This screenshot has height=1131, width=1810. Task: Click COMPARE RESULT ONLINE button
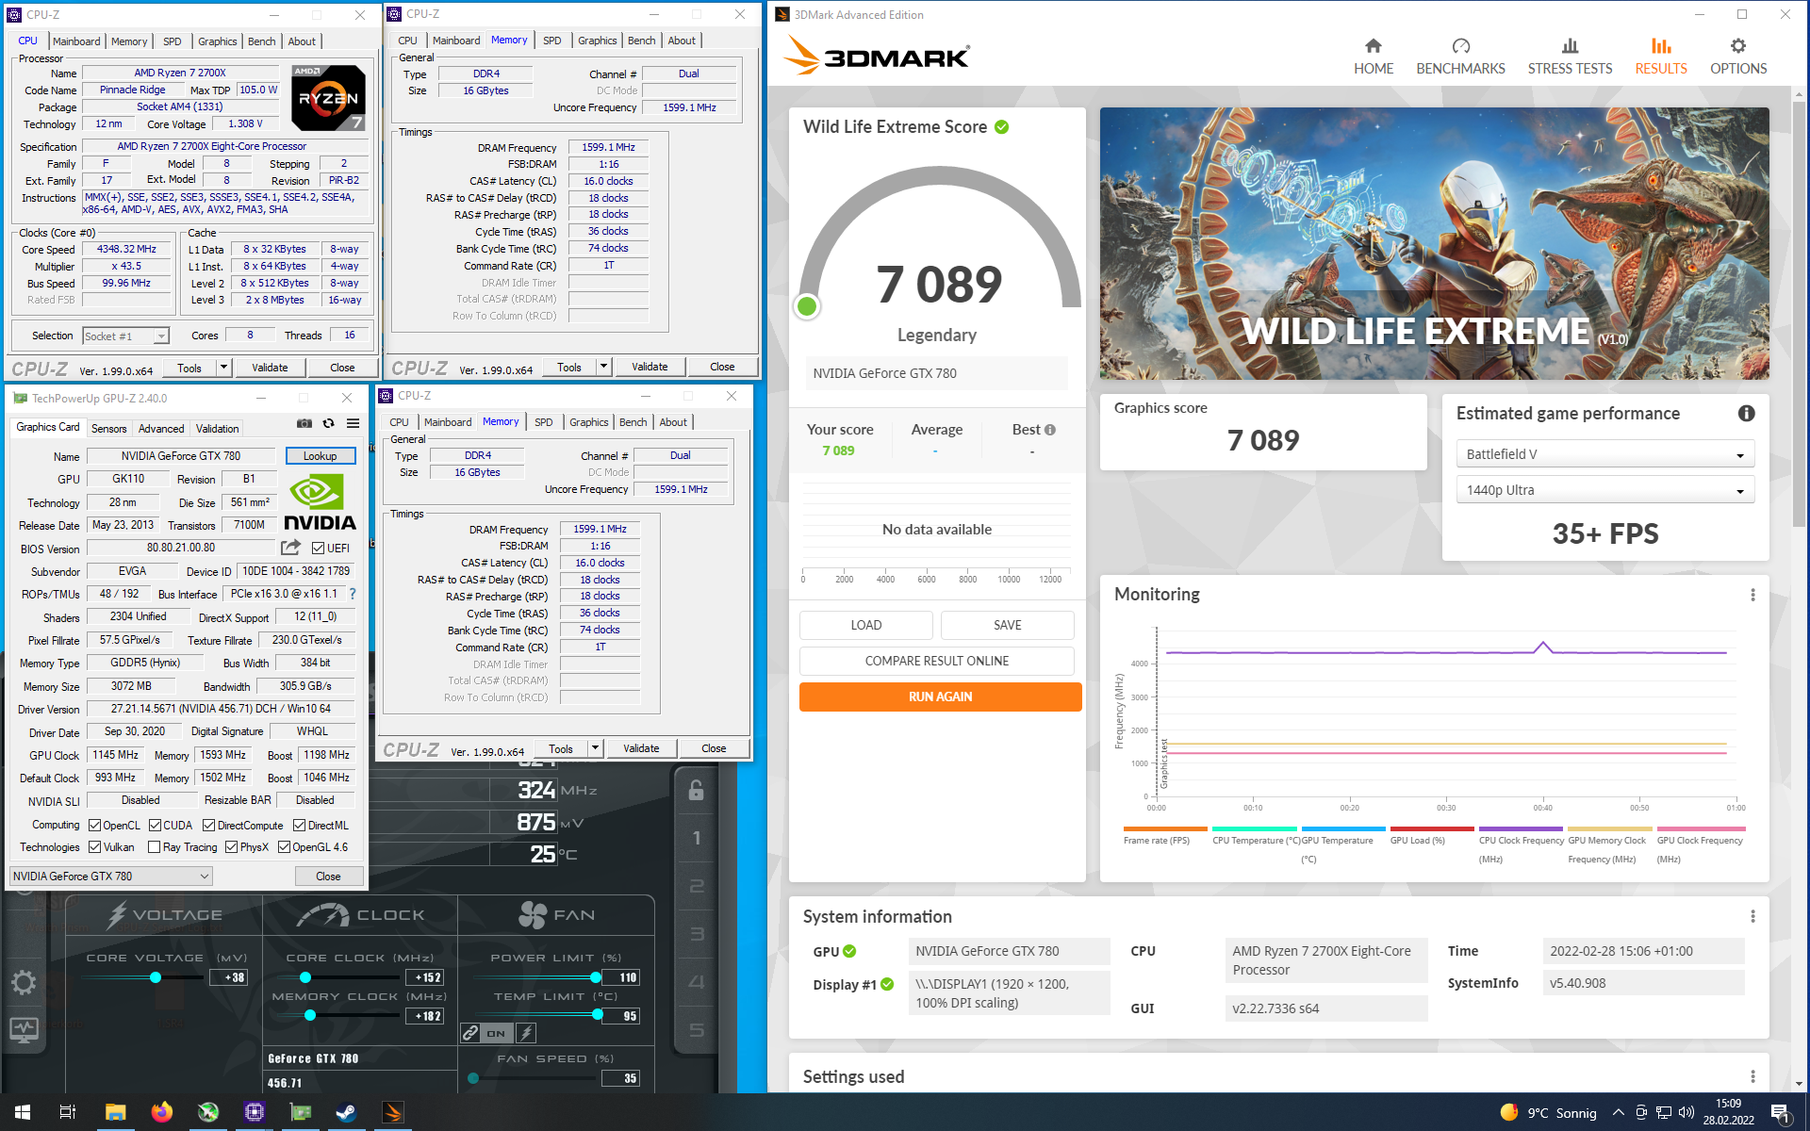click(936, 661)
